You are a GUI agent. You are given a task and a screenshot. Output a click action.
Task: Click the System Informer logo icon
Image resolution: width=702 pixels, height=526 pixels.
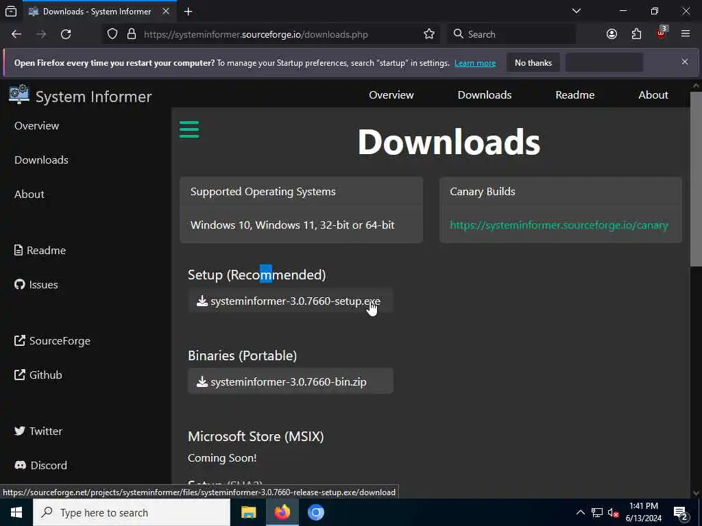click(19, 95)
